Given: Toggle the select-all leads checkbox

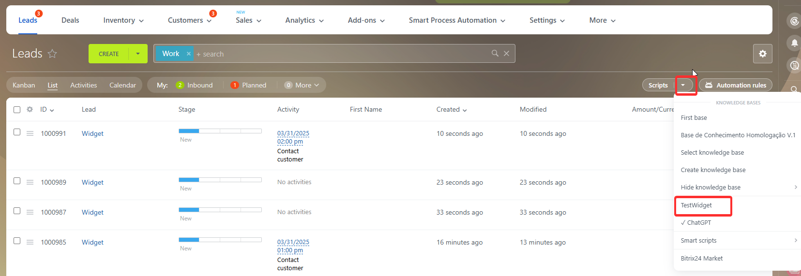Looking at the screenshot, I should pyautogui.click(x=17, y=110).
